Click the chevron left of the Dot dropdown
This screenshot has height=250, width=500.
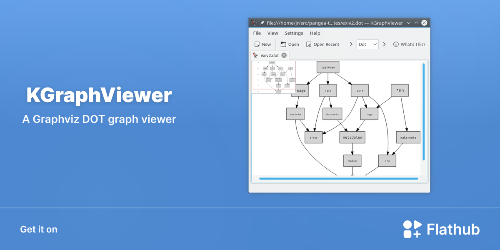pyautogui.click(x=351, y=44)
